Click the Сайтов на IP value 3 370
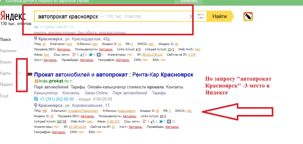The height and width of the screenshot is (144, 303). pos(192,55)
